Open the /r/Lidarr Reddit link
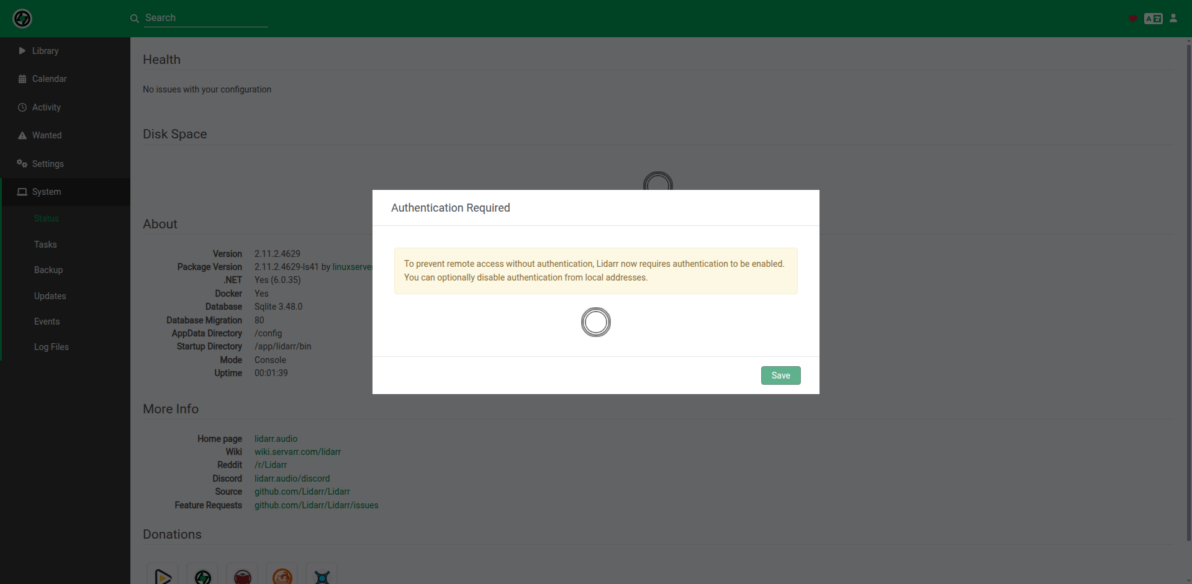1192x584 pixels. (271, 465)
